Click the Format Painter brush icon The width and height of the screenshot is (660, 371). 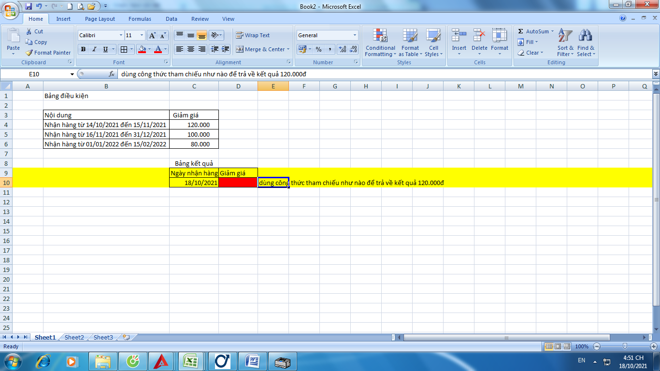coord(29,53)
